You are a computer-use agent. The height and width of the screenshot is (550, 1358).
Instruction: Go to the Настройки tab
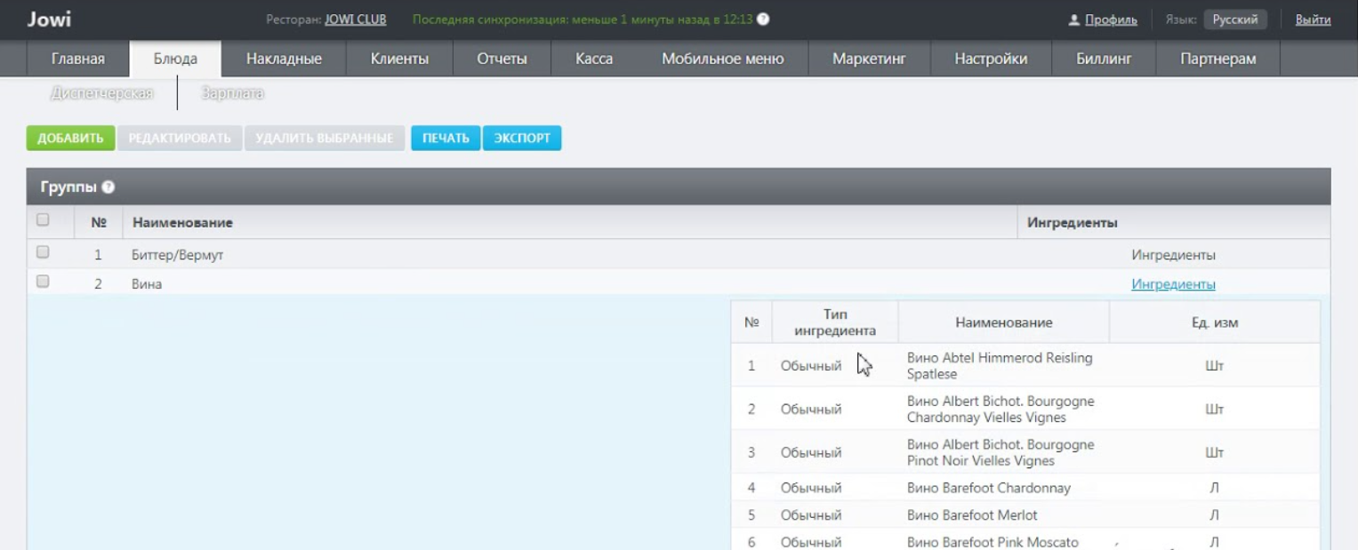991,59
